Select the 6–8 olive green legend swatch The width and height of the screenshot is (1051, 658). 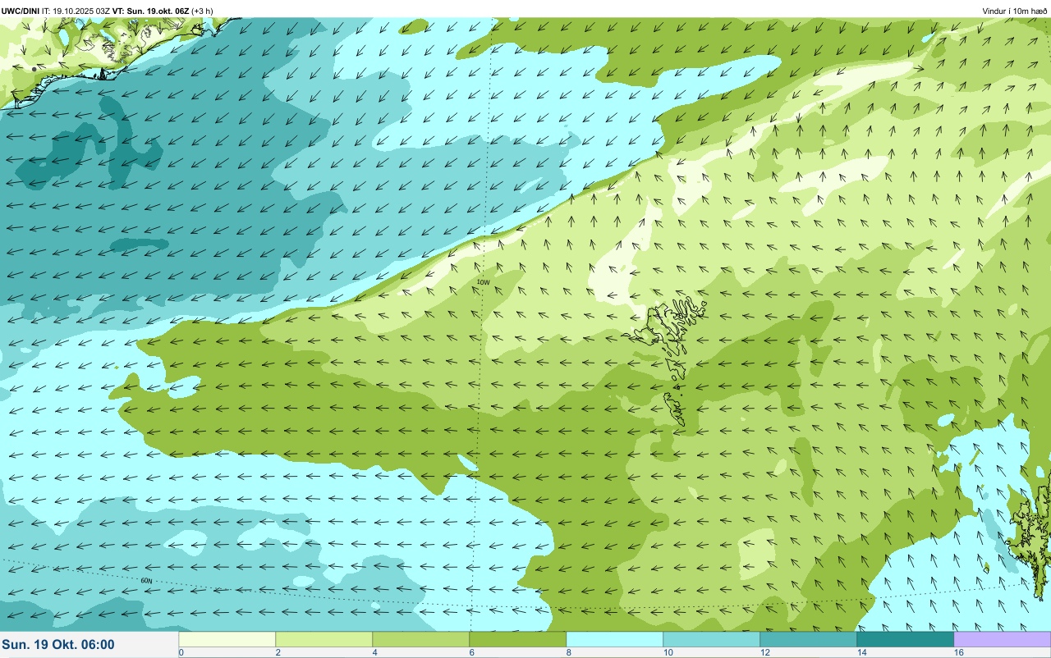click(x=518, y=639)
